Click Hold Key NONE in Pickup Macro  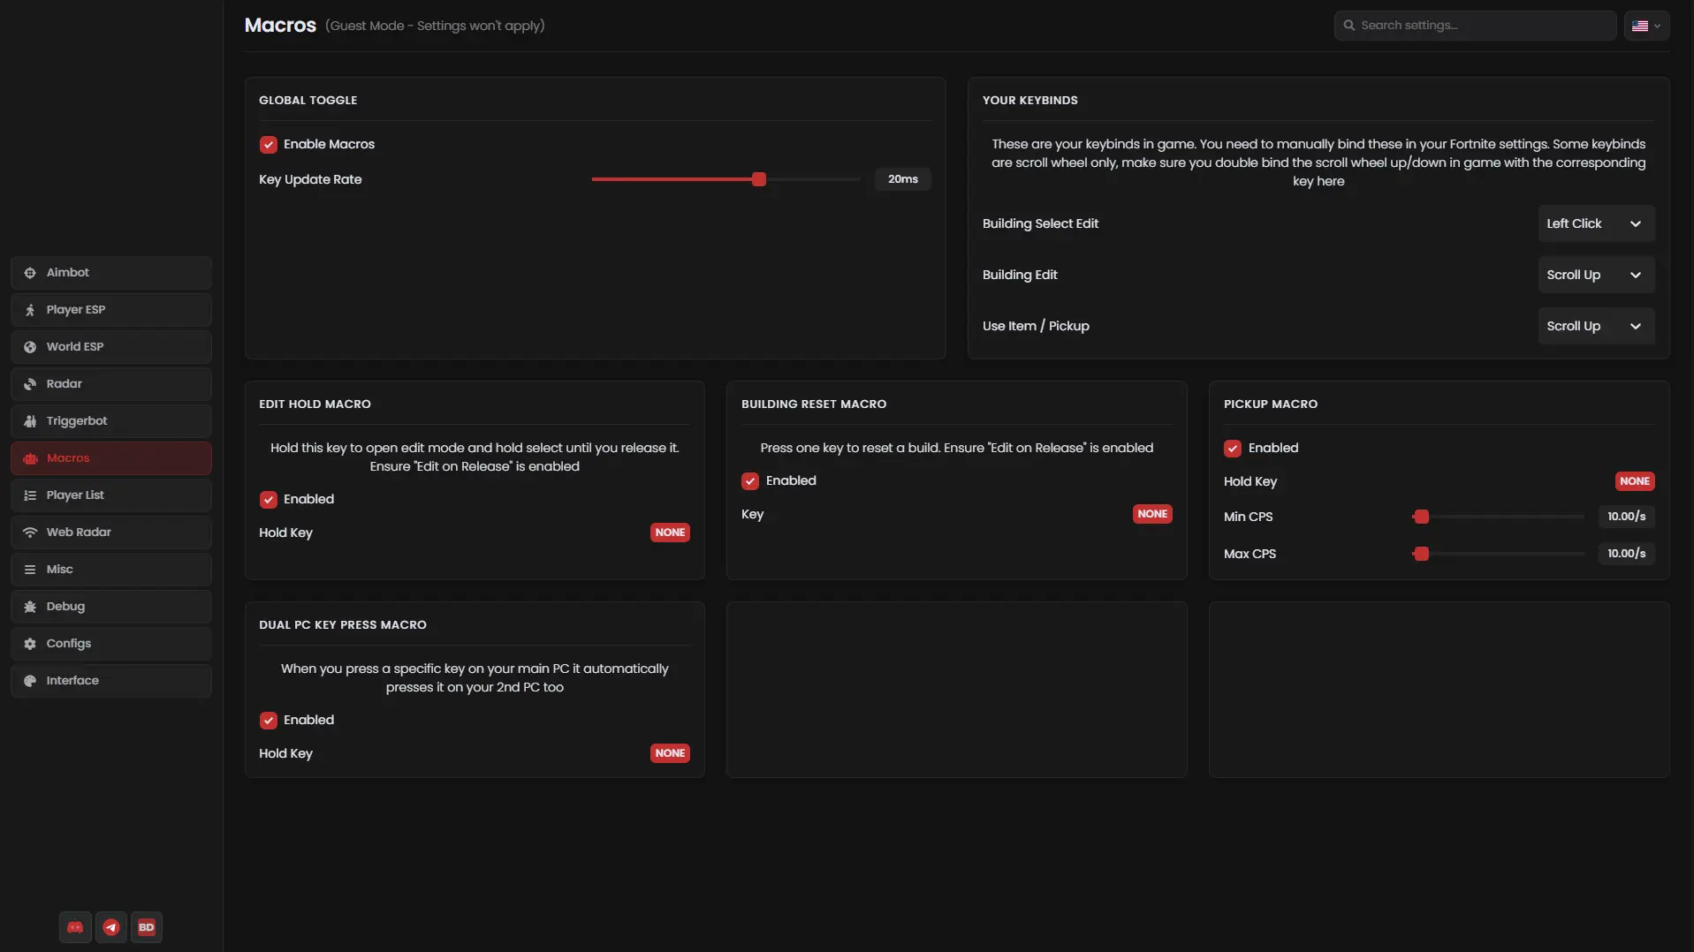point(1635,481)
